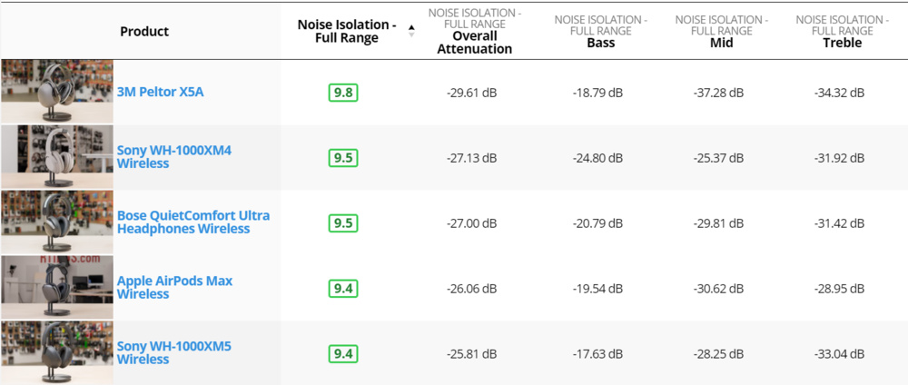Sort table by Bass column header
The width and height of the screenshot is (908, 385).
[x=601, y=43]
